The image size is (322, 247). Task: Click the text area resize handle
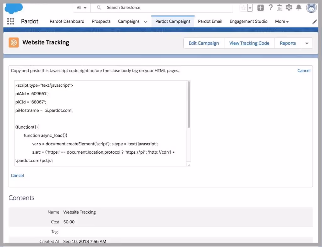pos(189,164)
